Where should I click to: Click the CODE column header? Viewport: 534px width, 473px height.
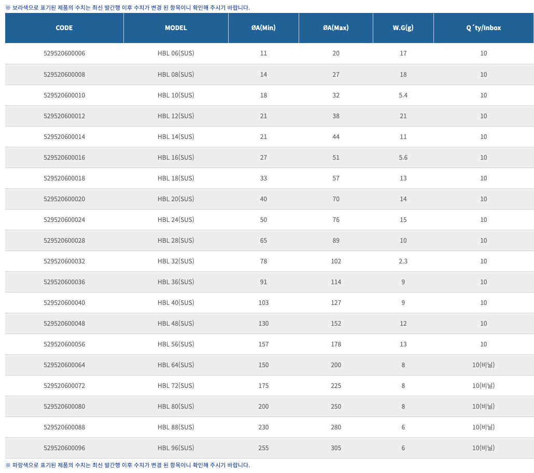[x=64, y=28]
